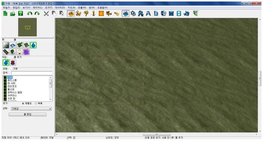Open the AI module head icon
The width and height of the screenshot is (263, 141).
[x=163, y=13]
